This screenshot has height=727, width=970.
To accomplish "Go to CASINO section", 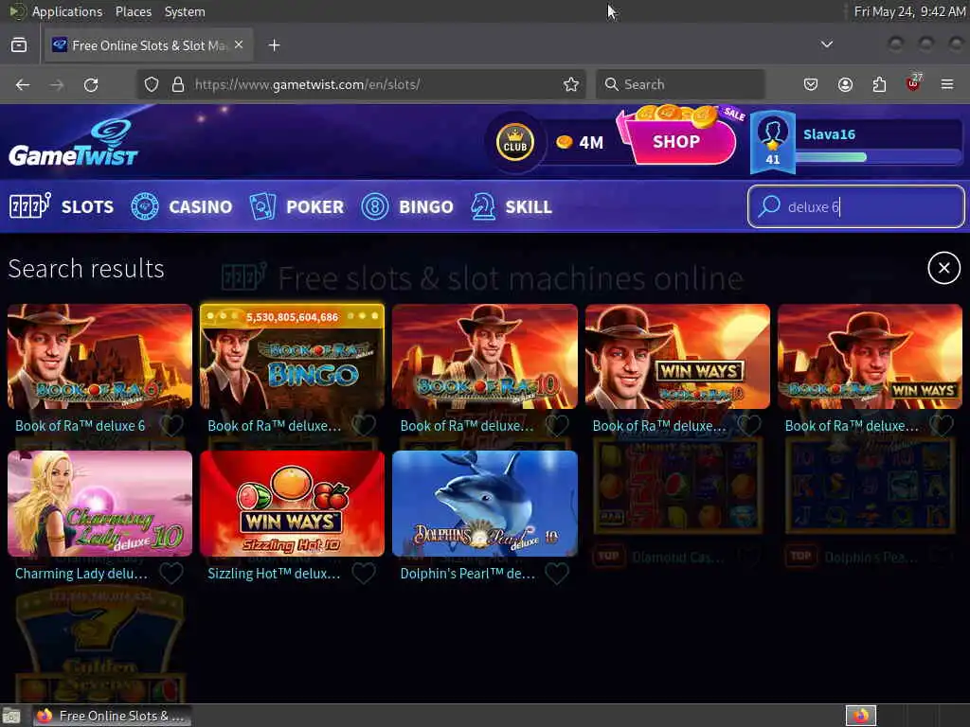I will 201,206.
